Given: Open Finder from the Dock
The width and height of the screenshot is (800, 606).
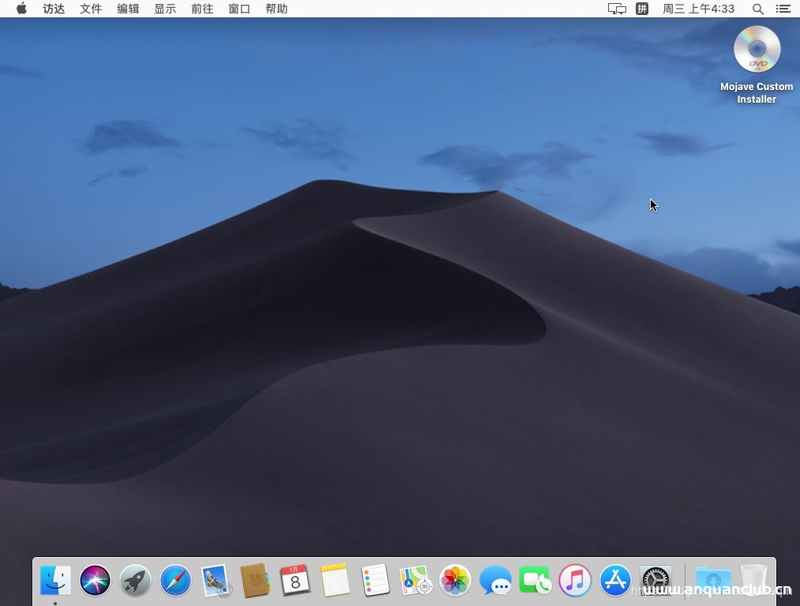Looking at the screenshot, I should (55, 581).
